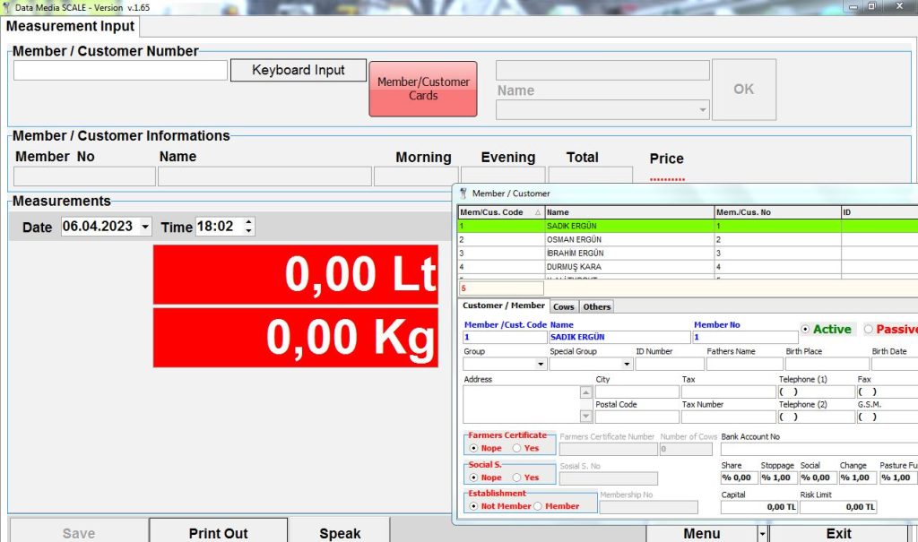Select the DURMUŞ KARA row
Screen dimensions: 918x542
(688, 267)
